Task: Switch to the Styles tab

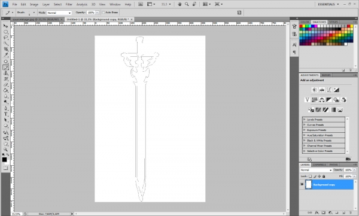Action: pos(333,22)
